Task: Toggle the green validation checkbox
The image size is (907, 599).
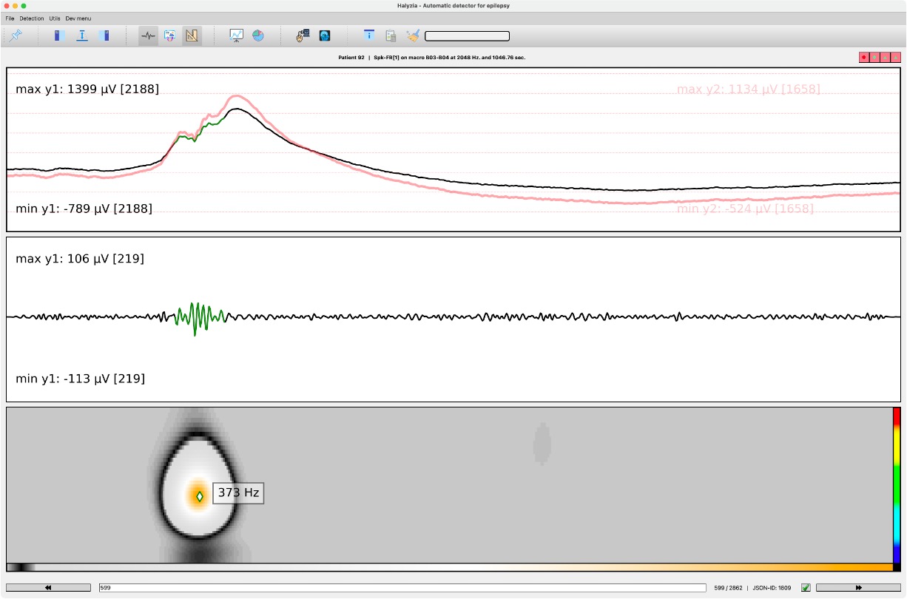Action: pos(806,588)
